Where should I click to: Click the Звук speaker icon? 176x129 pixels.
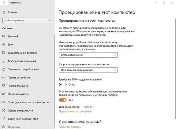tap(4, 45)
